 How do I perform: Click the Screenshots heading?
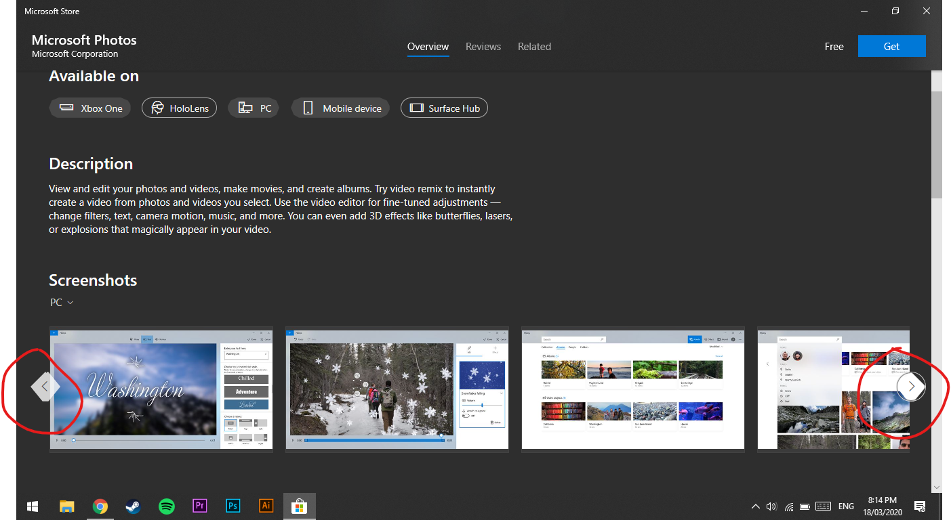[x=93, y=280]
